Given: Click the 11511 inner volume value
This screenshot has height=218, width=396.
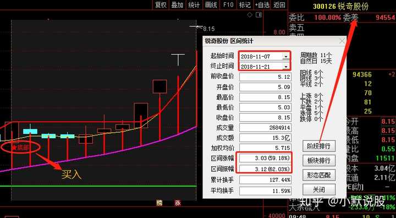Looking at the screenshot, I should pyautogui.click(x=385, y=159).
